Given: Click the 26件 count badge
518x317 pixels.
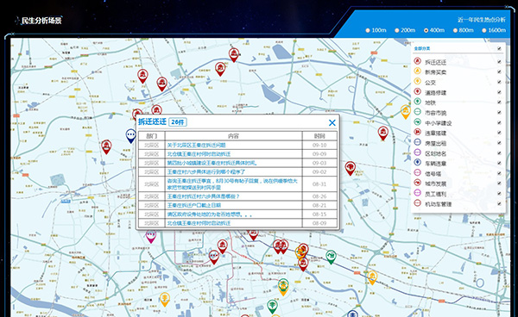Looking at the screenshot, I should 178,122.
